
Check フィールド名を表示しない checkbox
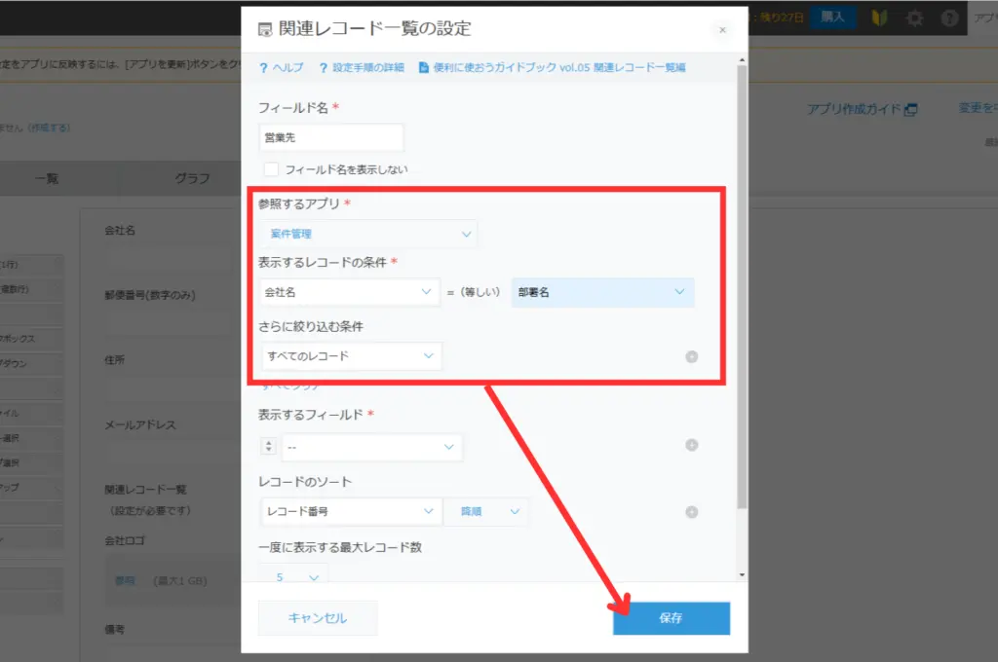point(271,169)
